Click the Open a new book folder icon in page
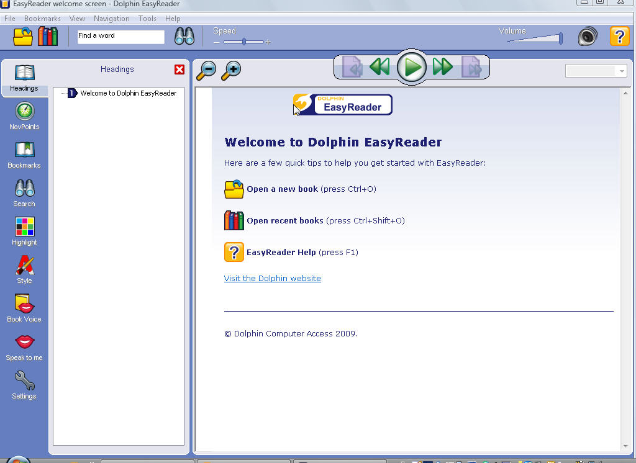 pos(234,189)
